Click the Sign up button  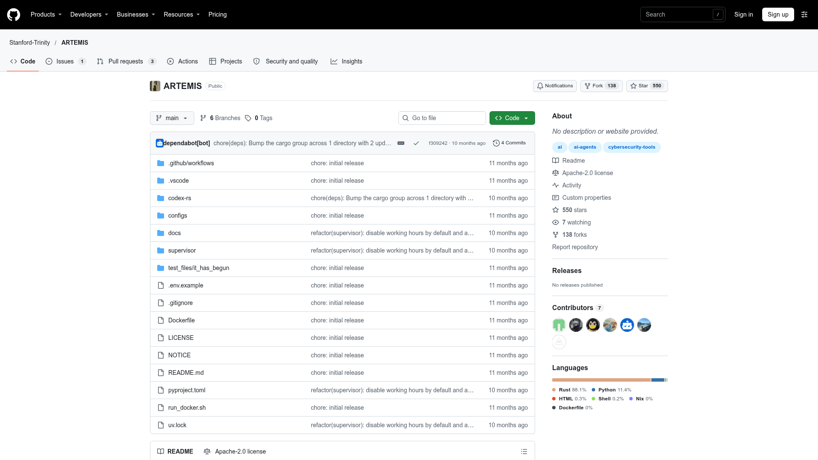[x=778, y=14]
